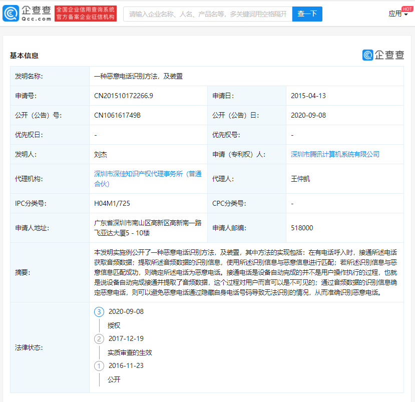The height and width of the screenshot is (402, 415).
Task: Click the 法律状态 field label
Action: 29,347
